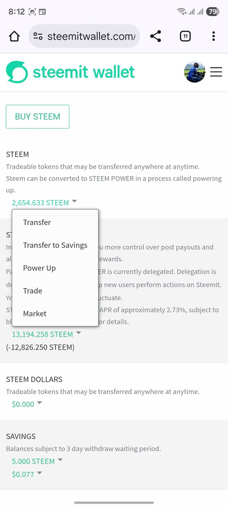Open the browser three-dot overflow menu
The width and height of the screenshot is (228, 507).
pyautogui.click(x=213, y=36)
